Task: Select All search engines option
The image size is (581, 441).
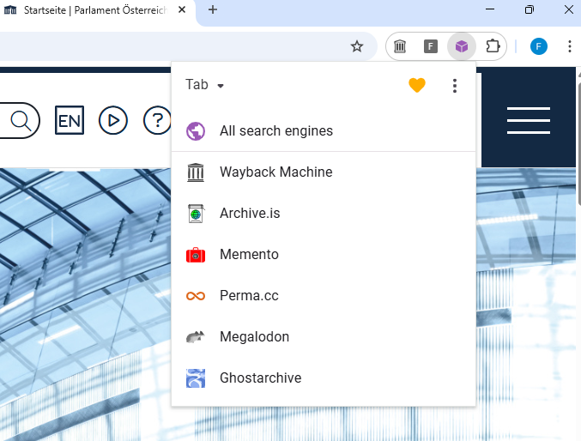Action: (275, 131)
